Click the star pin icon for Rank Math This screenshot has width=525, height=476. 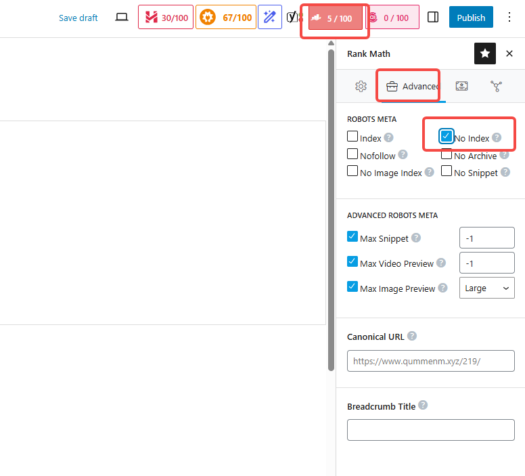[x=485, y=53]
